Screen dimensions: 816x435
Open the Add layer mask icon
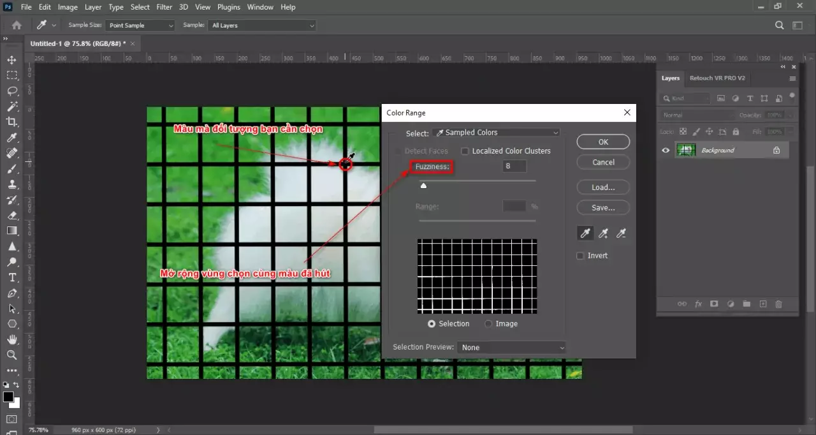714,304
